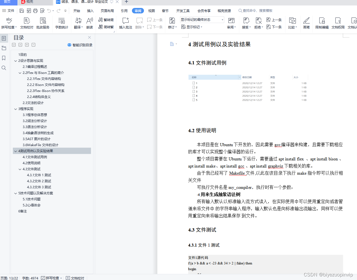
Task: Collapse 2设计思路与实现 outline node
Action: click(16, 61)
